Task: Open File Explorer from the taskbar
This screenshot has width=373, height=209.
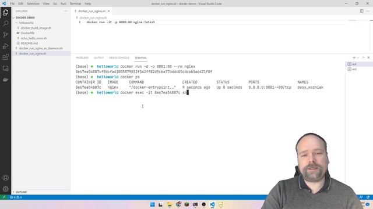Action: [x=170, y=204]
